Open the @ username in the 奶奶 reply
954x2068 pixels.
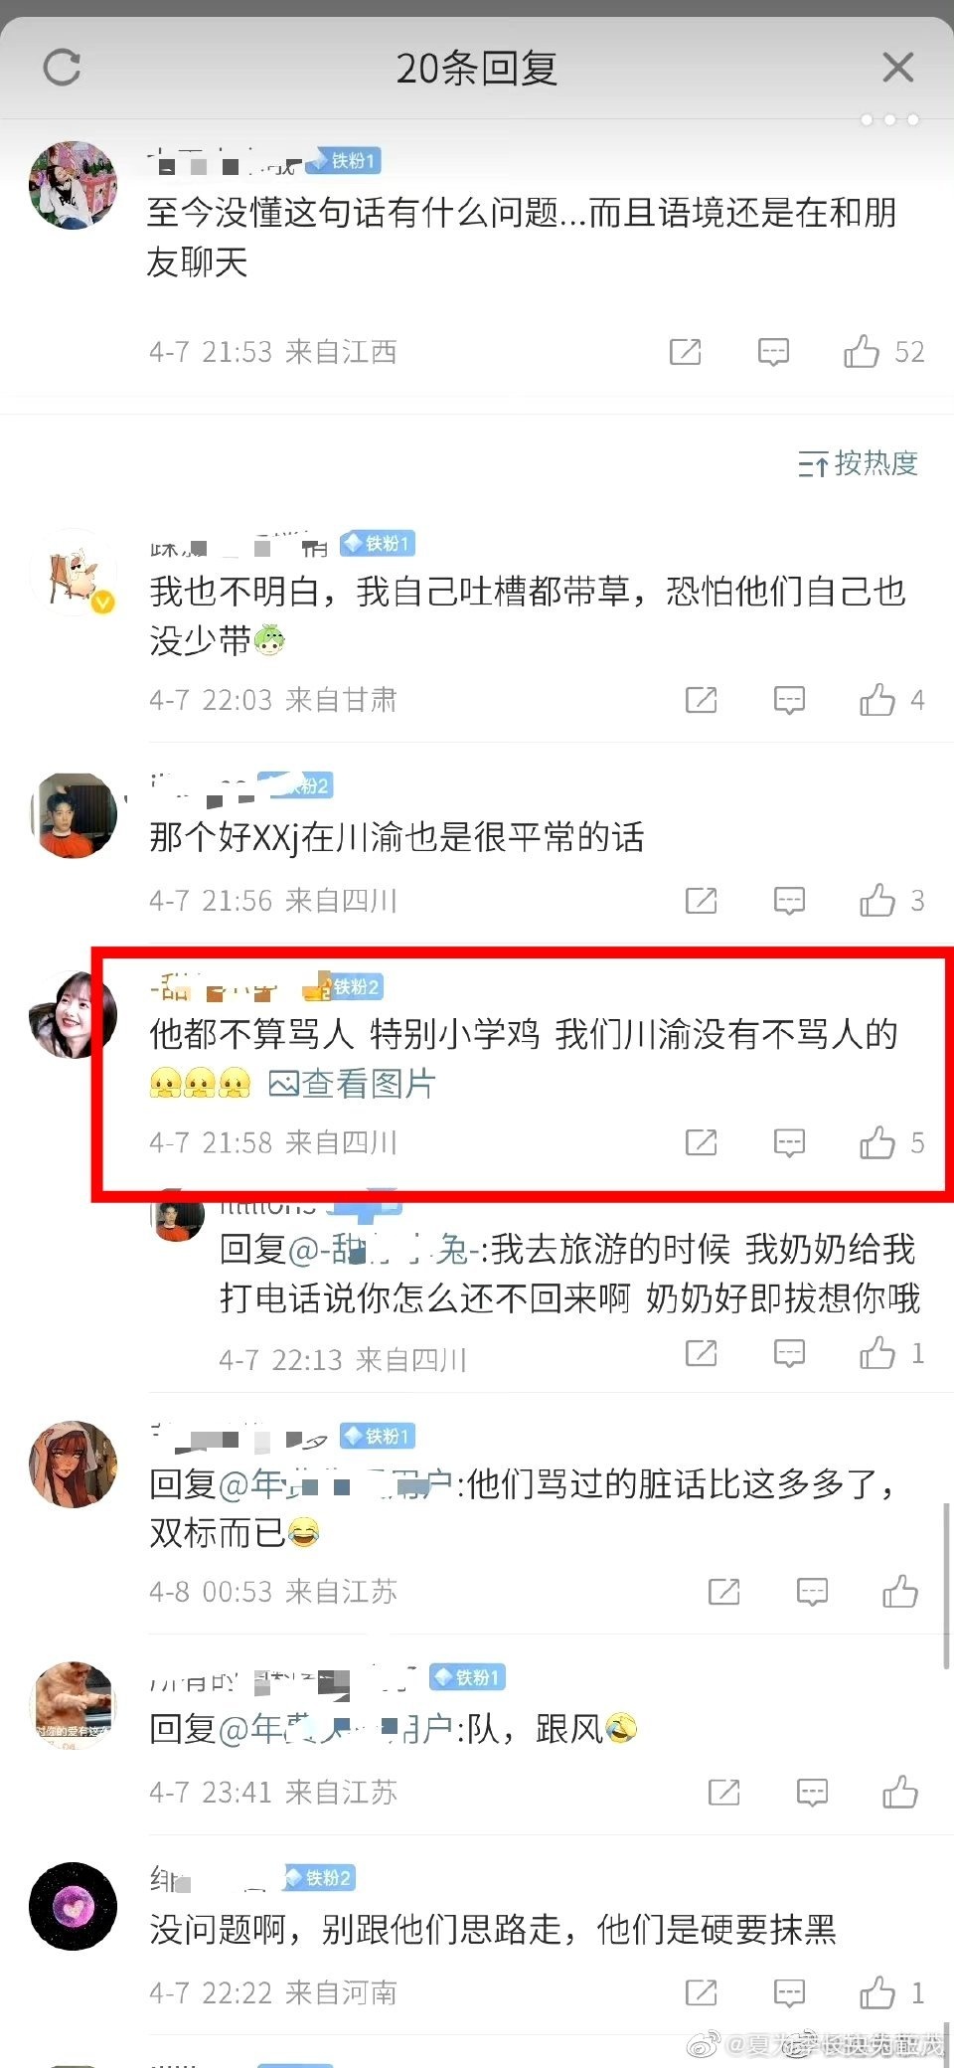378,1249
